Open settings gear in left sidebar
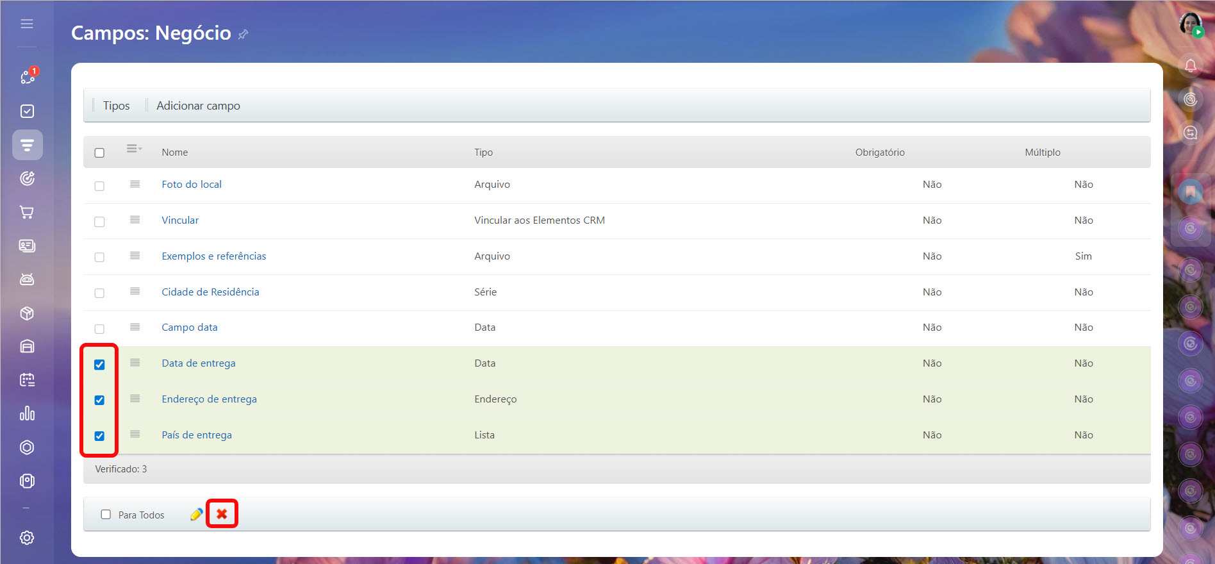This screenshot has width=1215, height=564. click(27, 538)
